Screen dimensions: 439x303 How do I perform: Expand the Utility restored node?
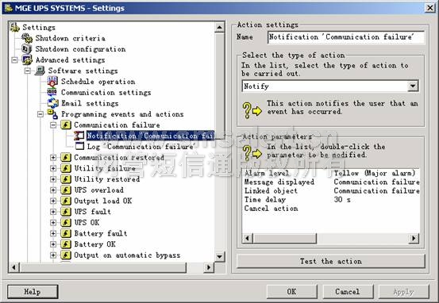(x=53, y=179)
